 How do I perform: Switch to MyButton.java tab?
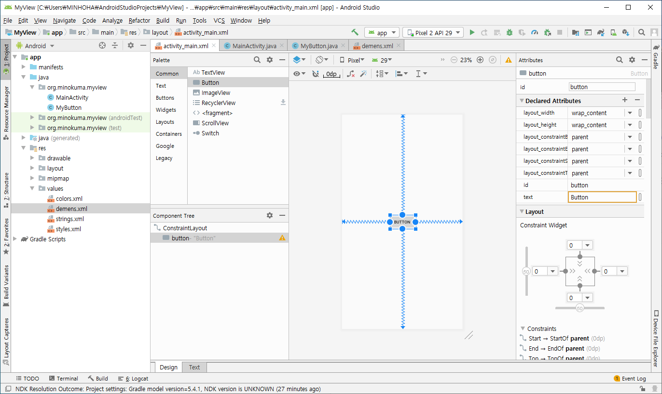[318, 46]
